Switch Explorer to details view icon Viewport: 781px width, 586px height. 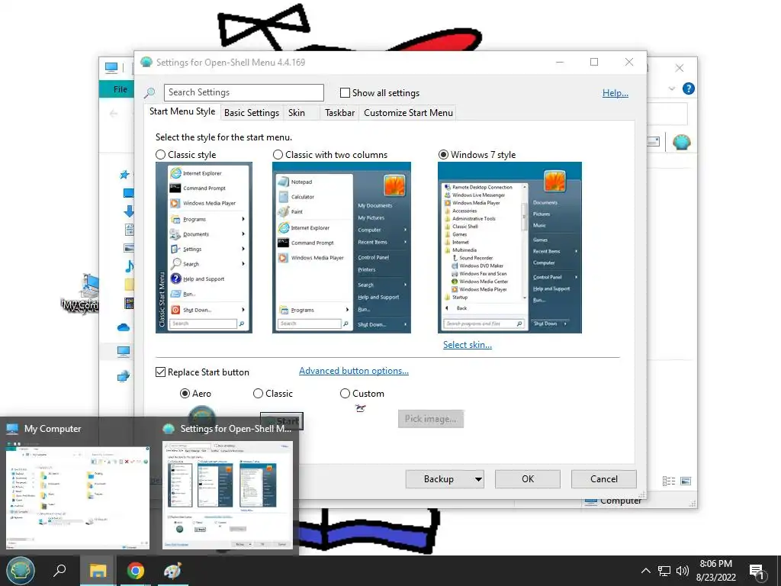click(x=669, y=481)
